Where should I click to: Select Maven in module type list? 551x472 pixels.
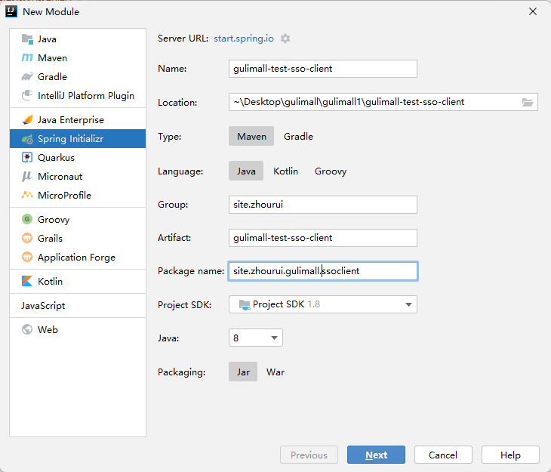tap(78, 57)
